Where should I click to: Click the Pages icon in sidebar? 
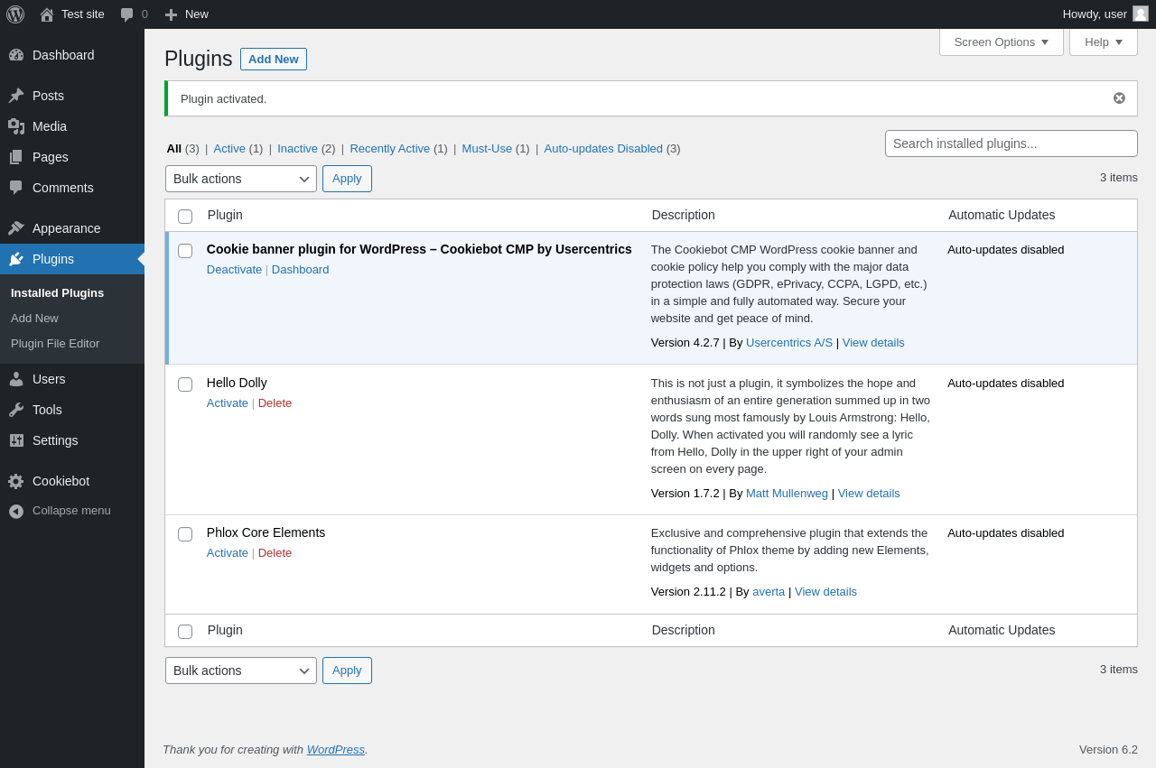click(16, 157)
